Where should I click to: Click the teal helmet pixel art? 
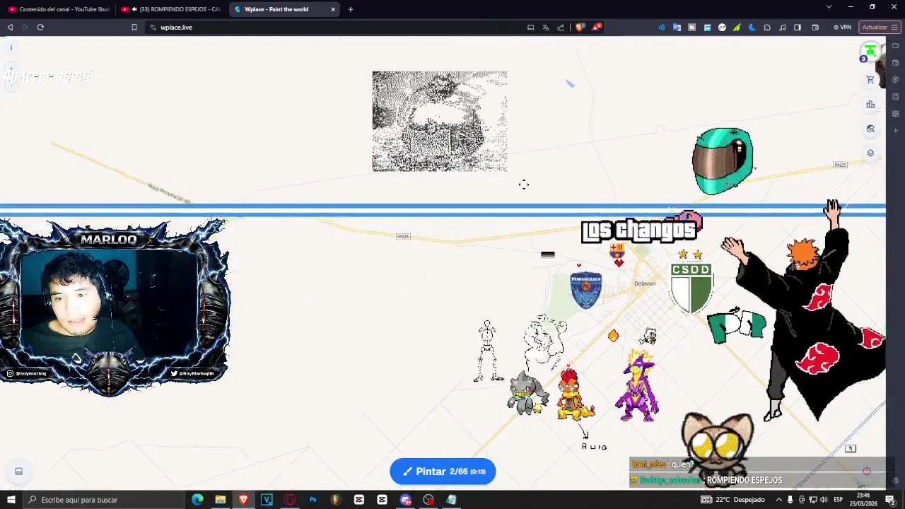click(x=723, y=160)
